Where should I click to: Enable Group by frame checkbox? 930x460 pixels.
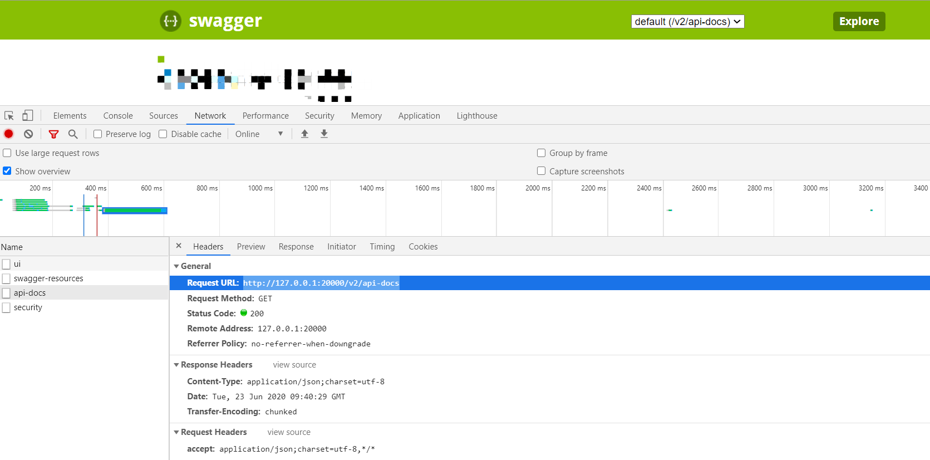(x=541, y=153)
